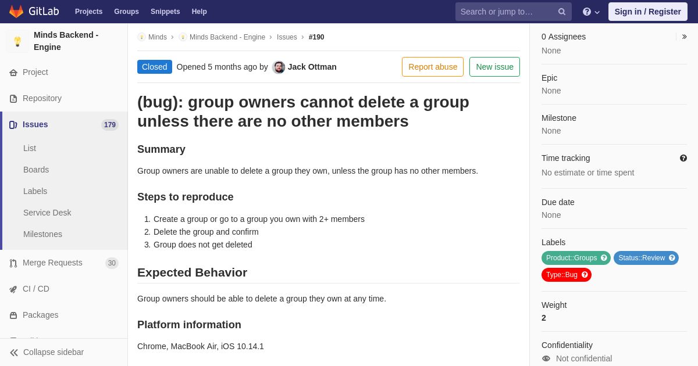Click breadcrumb issue #190
Viewport: 698px width, 366px height.
(x=316, y=37)
